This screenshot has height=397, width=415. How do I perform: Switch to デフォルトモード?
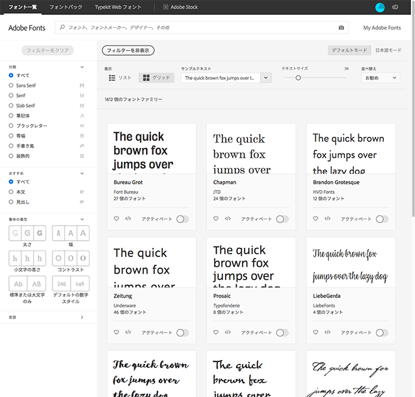350,51
